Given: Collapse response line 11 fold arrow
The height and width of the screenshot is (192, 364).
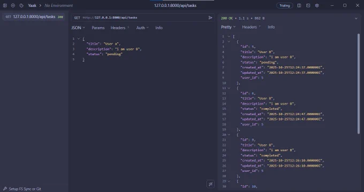Looking at the screenshot, I should [x=229, y=88].
